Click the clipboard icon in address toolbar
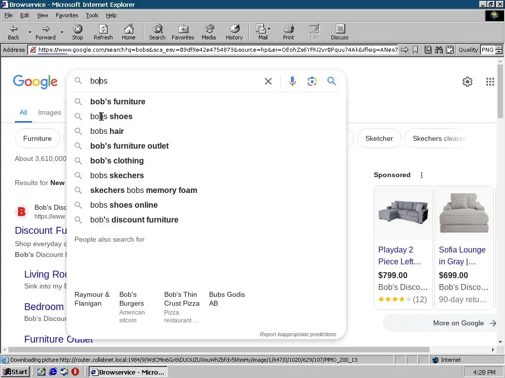505x378 pixels. click(450, 50)
